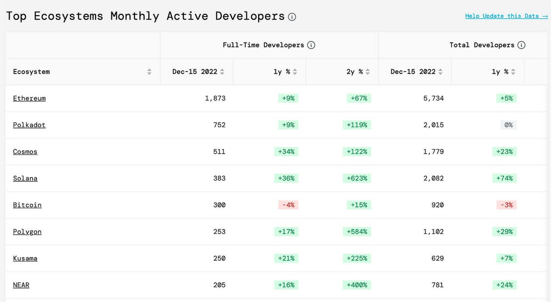Open Total Developers info icon
This screenshot has width=551, height=302.
click(x=521, y=45)
